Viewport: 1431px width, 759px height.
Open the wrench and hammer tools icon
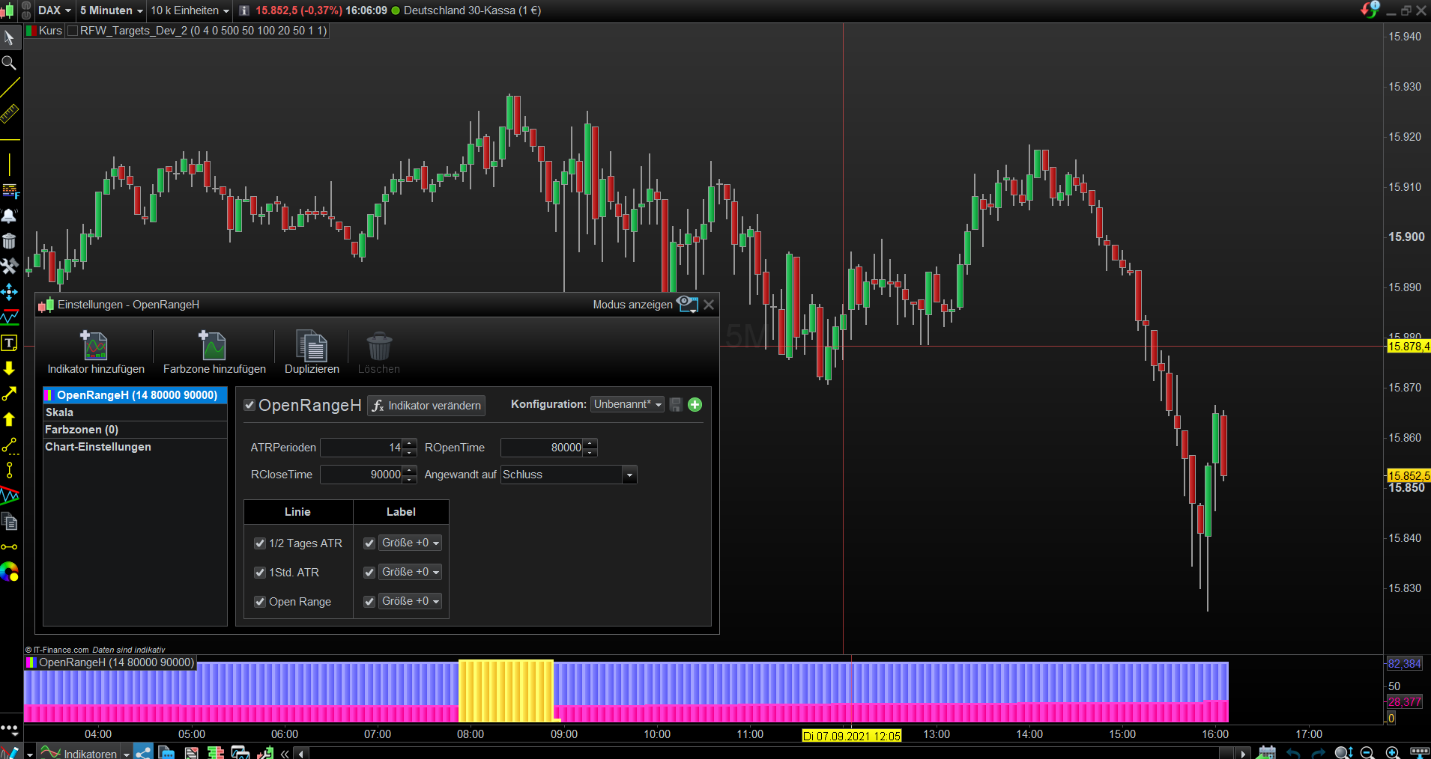click(9, 266)
